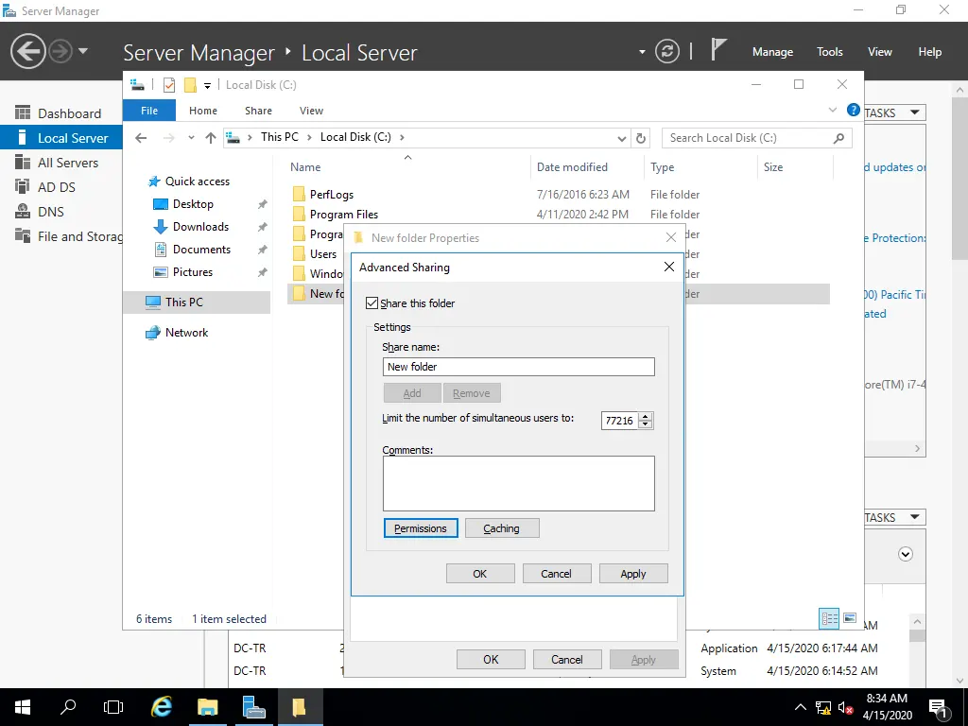Click the Server Manager refresh icon

(667, 51)
